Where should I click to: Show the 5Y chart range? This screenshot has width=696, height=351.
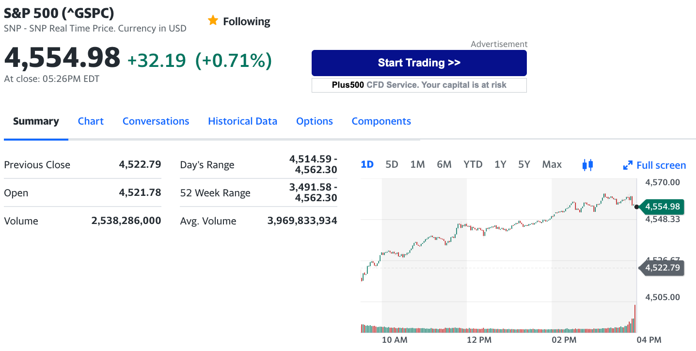click(x=524, y=164)
